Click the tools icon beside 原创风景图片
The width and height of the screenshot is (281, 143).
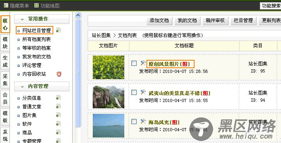tap(143, 63)
